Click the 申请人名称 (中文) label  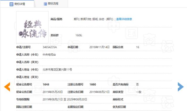(27, 54)
